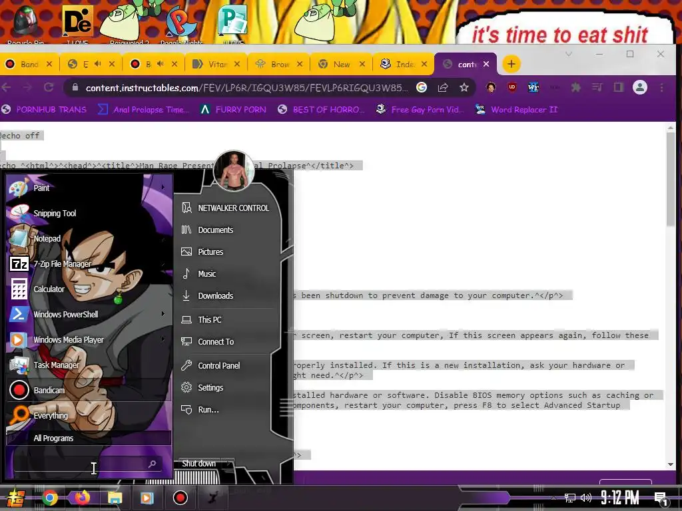
Task: Click the user account picture in the start menu
Action: tap(234, 171)
